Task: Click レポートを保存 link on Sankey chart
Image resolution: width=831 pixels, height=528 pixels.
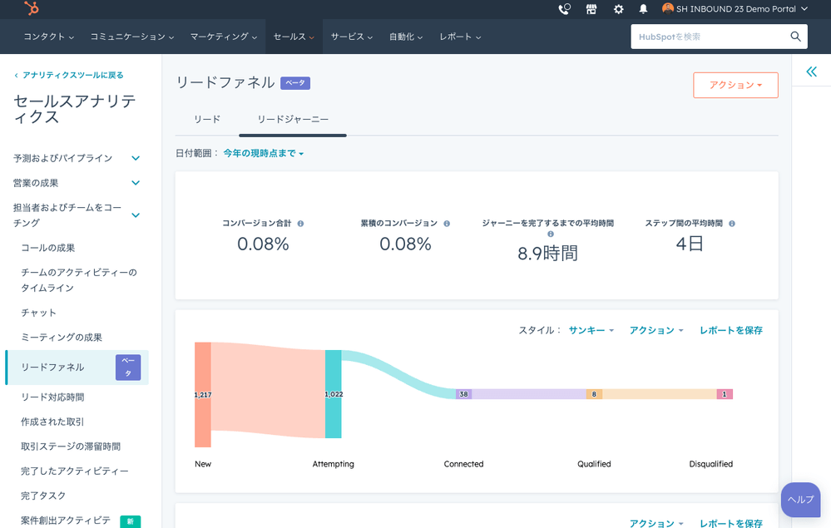Action: pos(730,330)
